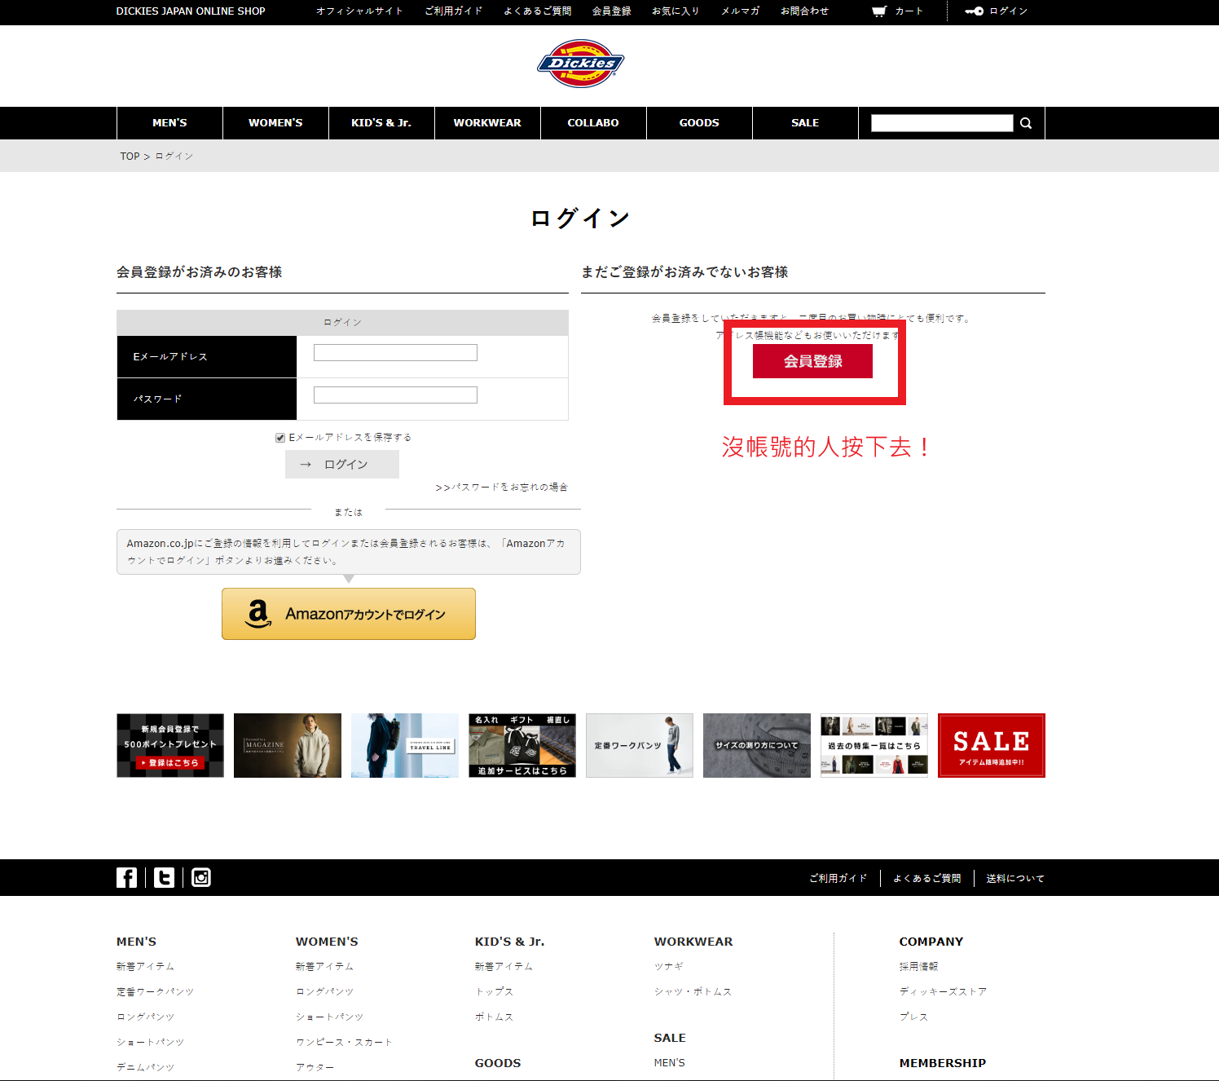Open the Twitter icon in footer
Image resolution: width=1219 pixels, height=1081 pixels.
164,877
